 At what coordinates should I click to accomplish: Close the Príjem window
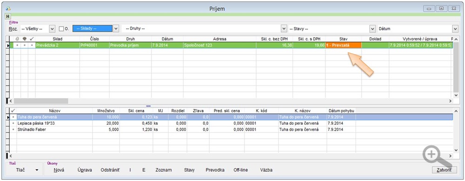pos(454,8)
